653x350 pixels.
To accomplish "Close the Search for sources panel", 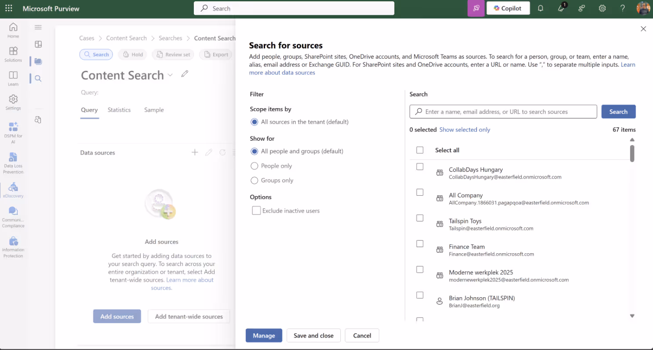I will pyautogui.click(x=643, y=29).
